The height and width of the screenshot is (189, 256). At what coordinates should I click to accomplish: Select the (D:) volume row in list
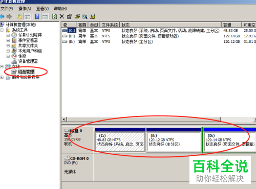coord(159,36)
